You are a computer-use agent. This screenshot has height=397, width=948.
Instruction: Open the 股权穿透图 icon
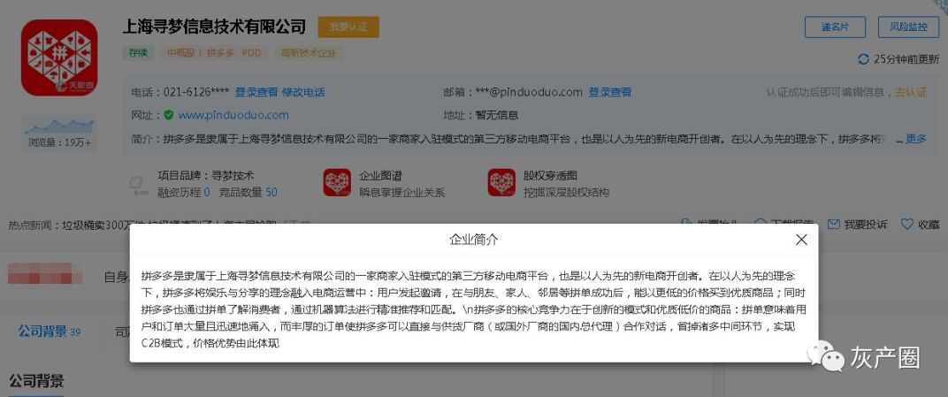pos(501,182)
